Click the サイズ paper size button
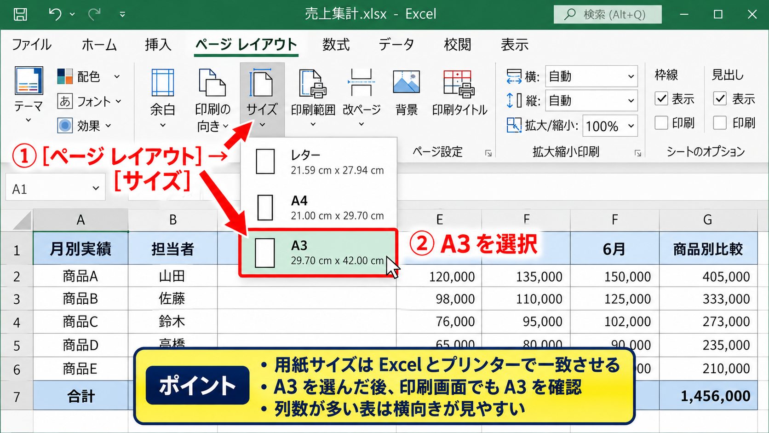The height and width of the screenshot is (433, 769). (262, 98)
